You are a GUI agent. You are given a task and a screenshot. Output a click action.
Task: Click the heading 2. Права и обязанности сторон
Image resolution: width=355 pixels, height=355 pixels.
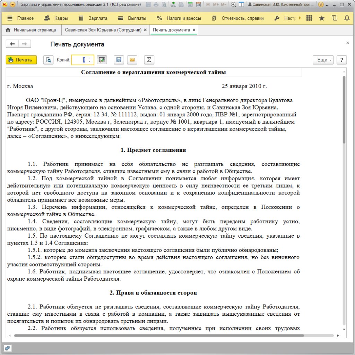[x=153, y=292]
